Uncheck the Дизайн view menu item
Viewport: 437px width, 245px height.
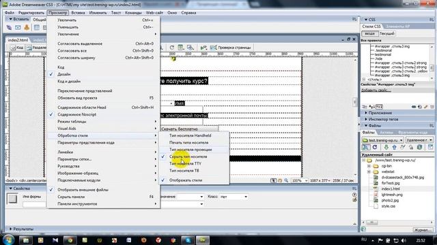coord(104,74)
